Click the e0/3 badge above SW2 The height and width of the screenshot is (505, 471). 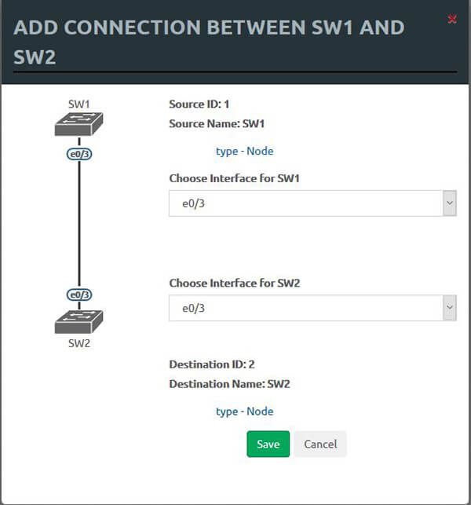[x=79, y=295]
